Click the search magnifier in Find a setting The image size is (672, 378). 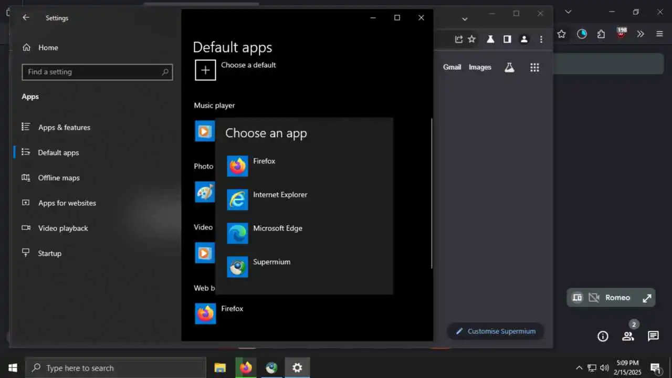click(165, 72)
